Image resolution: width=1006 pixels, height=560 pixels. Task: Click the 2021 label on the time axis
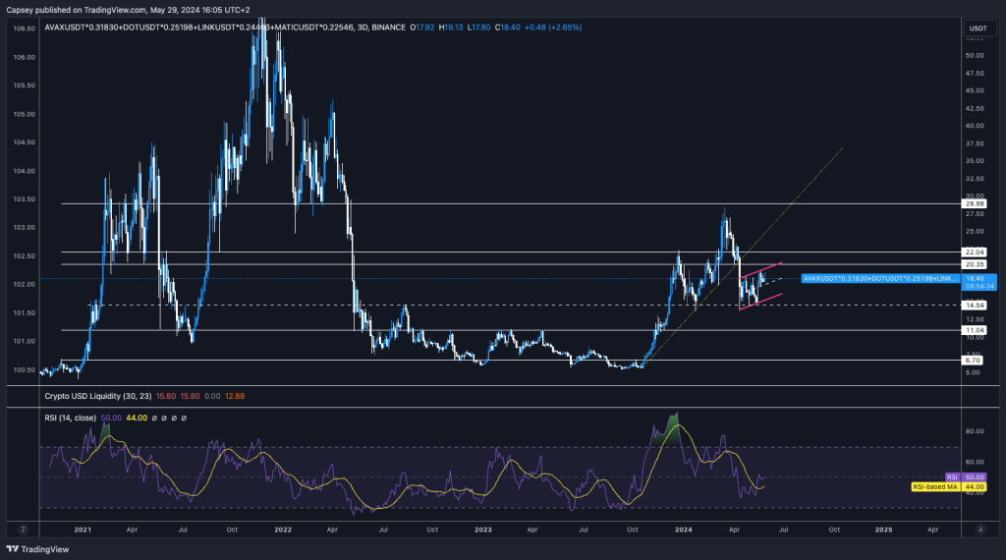pyautogui.click(x=83, y=530)
